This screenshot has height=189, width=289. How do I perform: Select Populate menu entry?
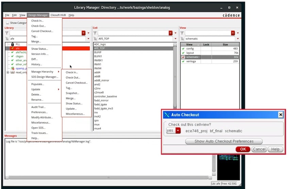click(38, 84)
